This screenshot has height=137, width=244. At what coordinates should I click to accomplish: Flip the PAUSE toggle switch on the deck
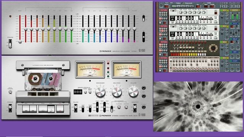(75, 108)
